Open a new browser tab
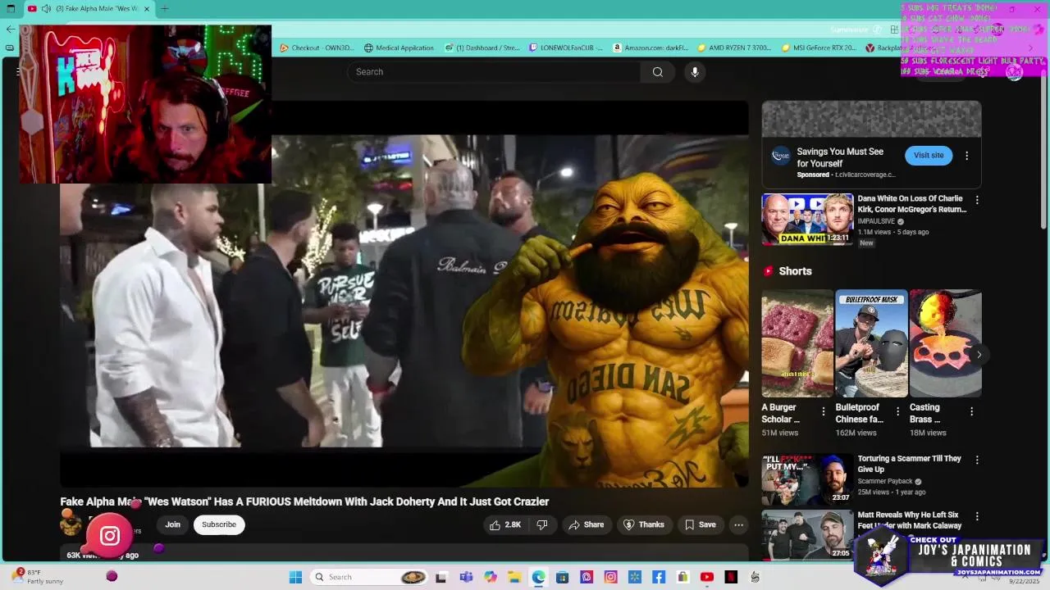 click(164, 9)
